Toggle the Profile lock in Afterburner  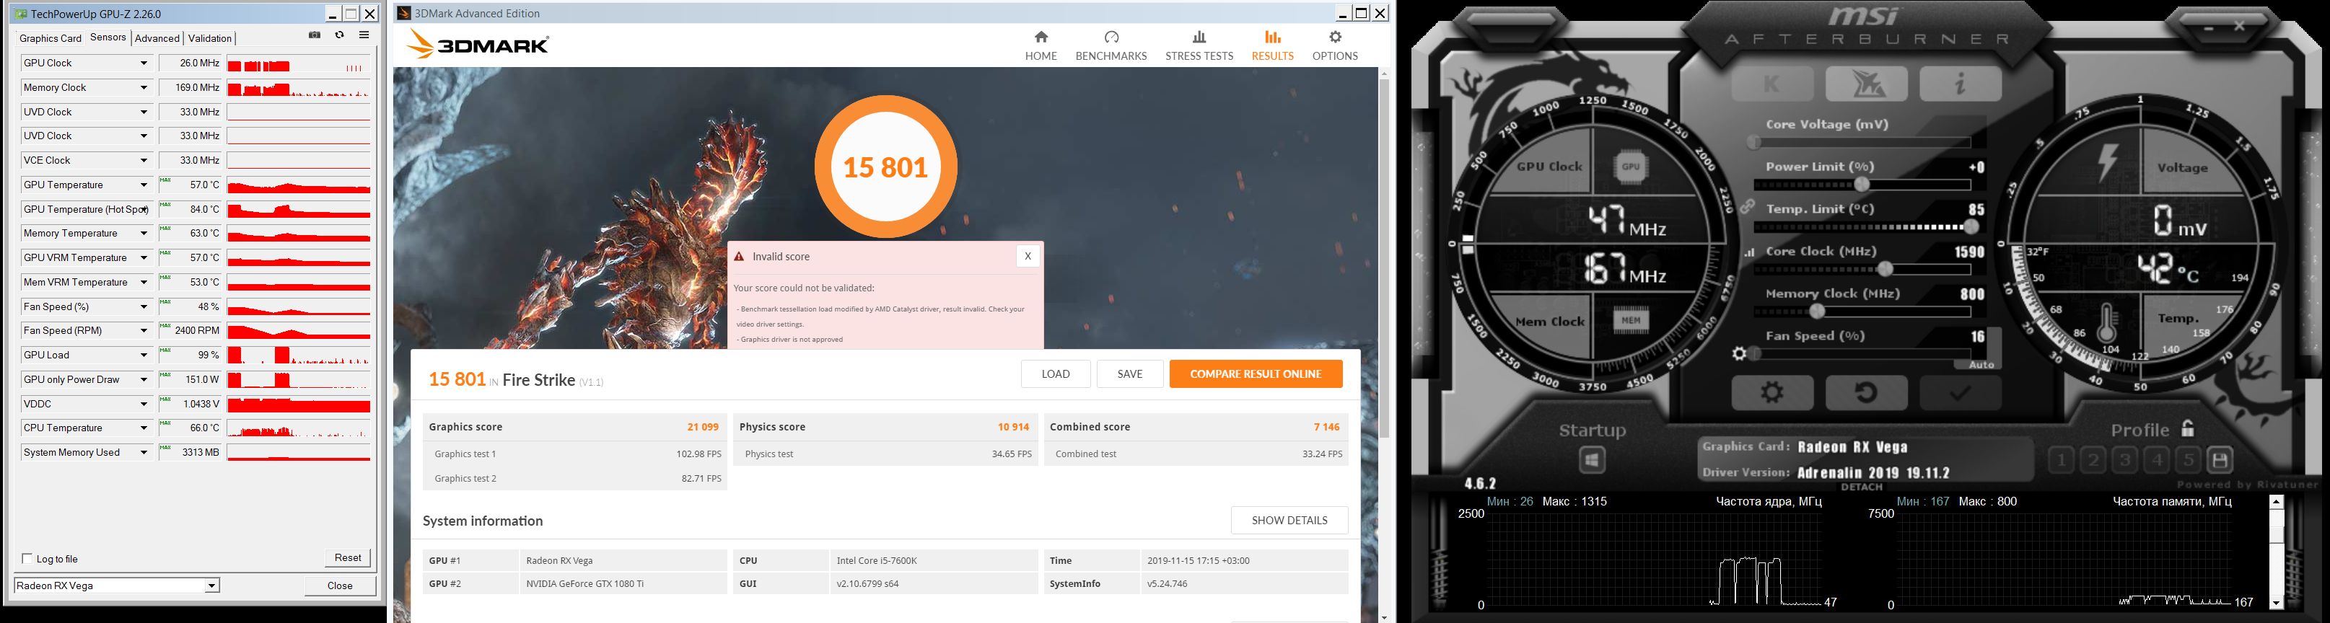(x=2188, y=428)
